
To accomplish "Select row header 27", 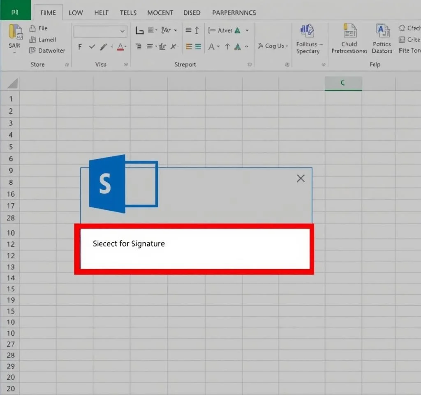I will click(x=10, y=344).
